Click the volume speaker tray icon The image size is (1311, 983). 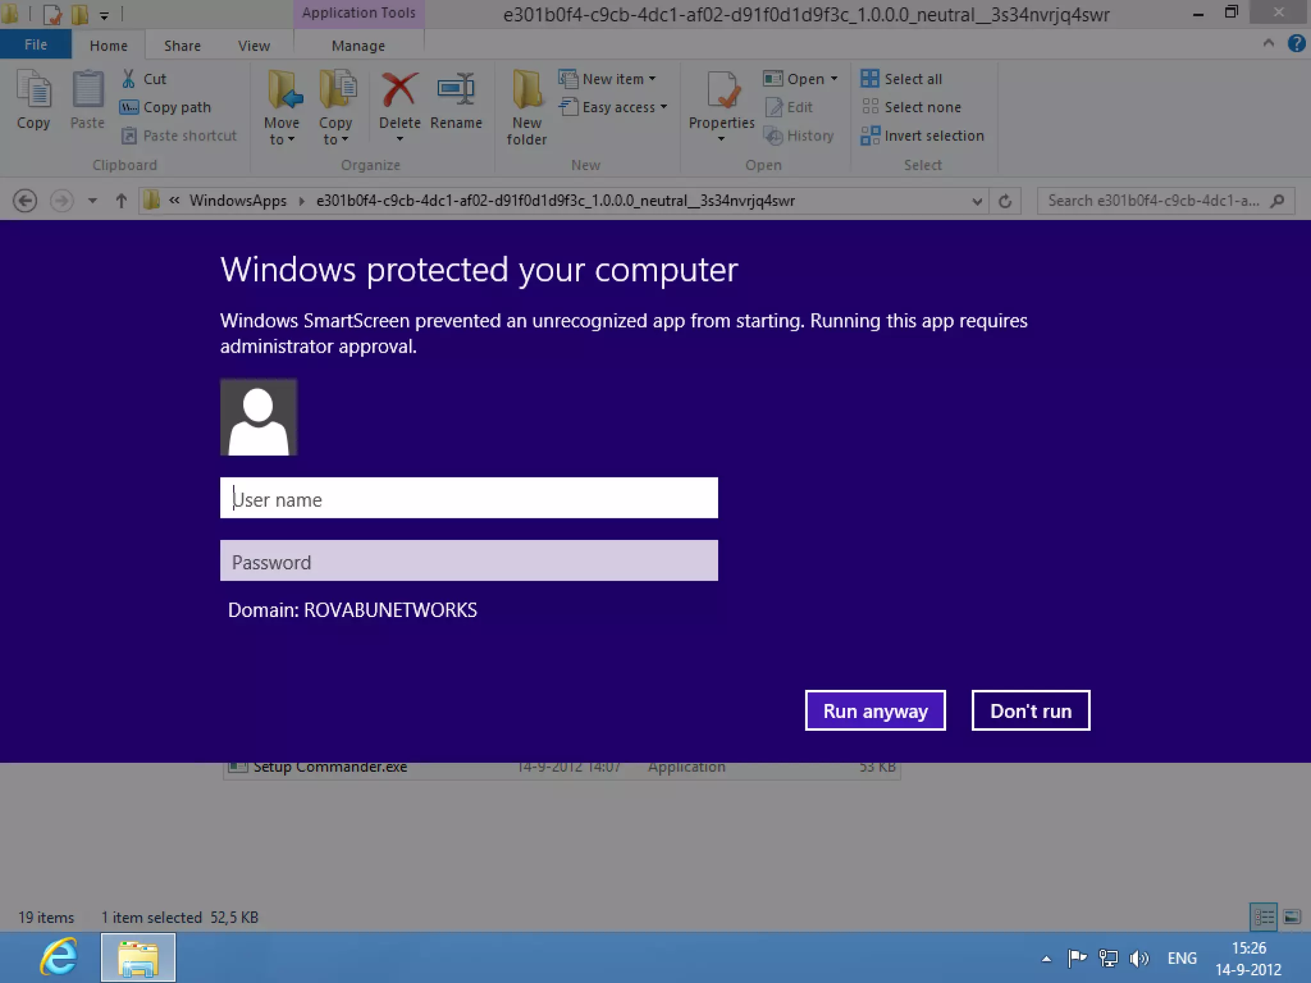point(1139,958)
